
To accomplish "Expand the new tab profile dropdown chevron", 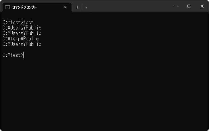I will (x=86, y=7).
